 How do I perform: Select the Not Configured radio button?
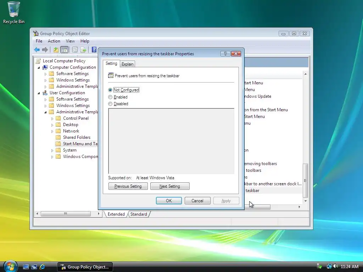pyautogui.click(x=110, y=90)
